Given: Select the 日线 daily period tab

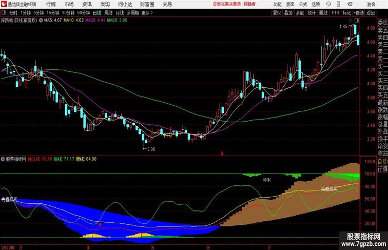Looking at the screenshot, I should (x=97, y=13).
